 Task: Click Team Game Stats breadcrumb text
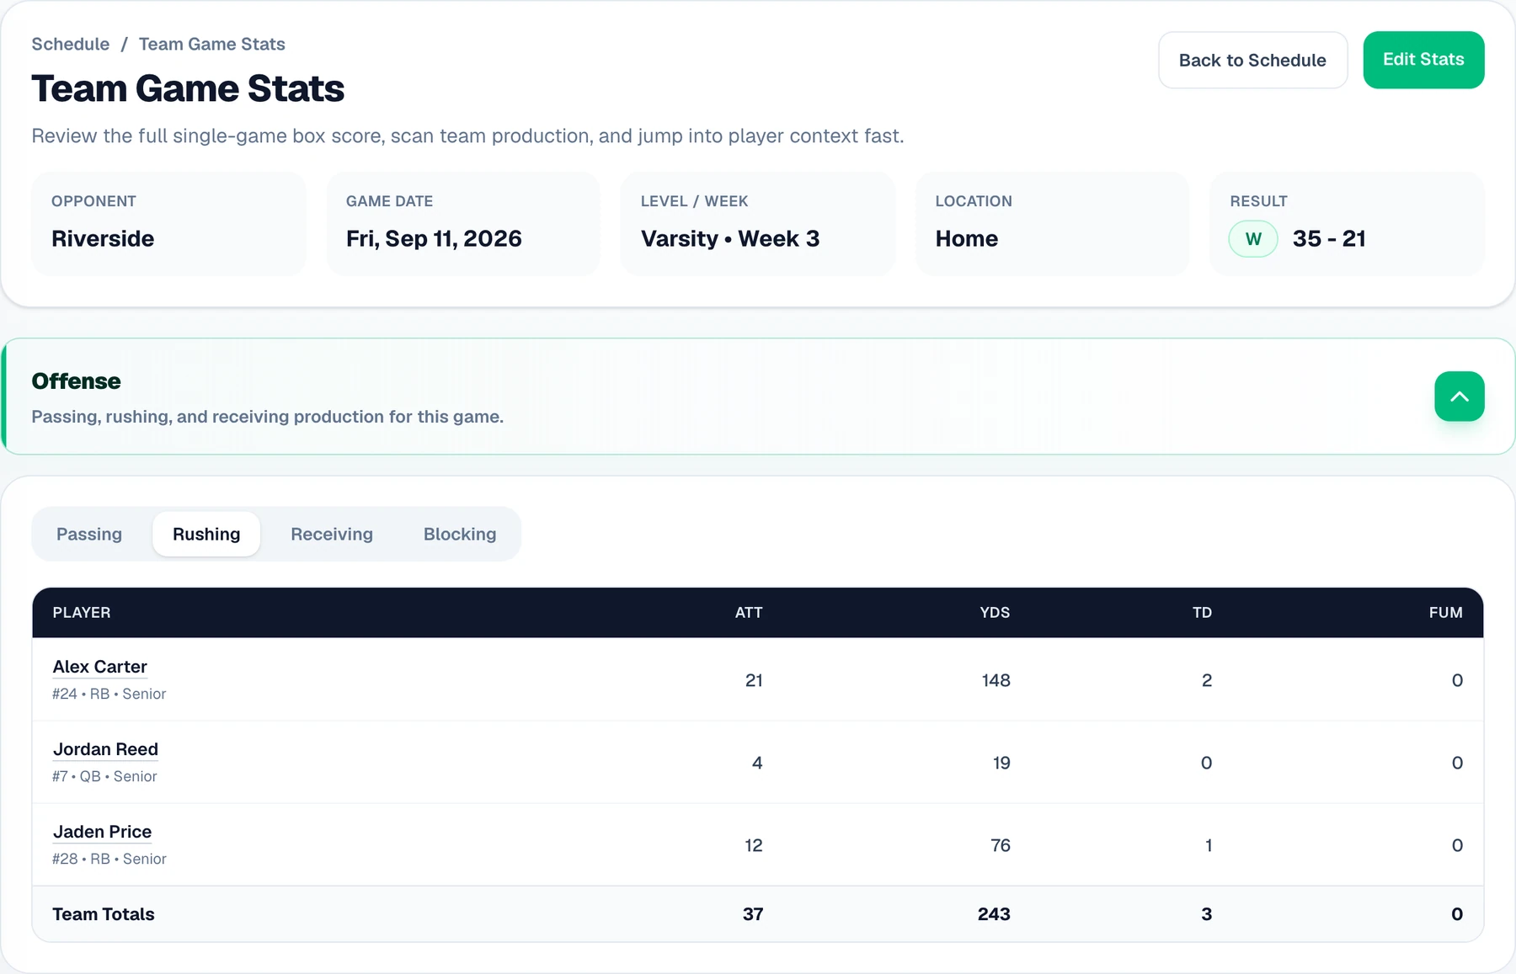(x=212, y=44)
